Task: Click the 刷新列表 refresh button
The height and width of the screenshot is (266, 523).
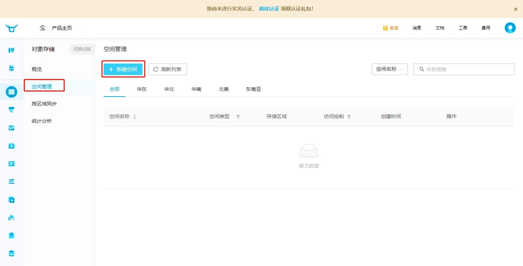Action: [x=167, y=69]
